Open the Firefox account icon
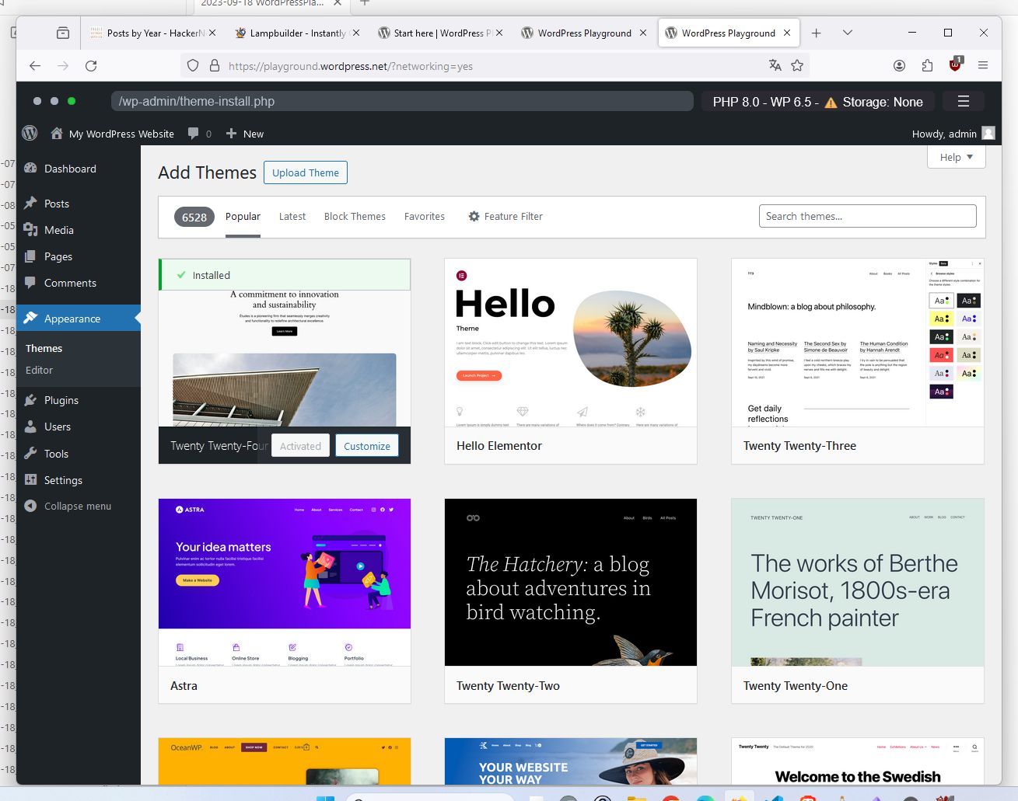Screen dimensions: 1018x801 pyautogui.click(x=899, y=66)
